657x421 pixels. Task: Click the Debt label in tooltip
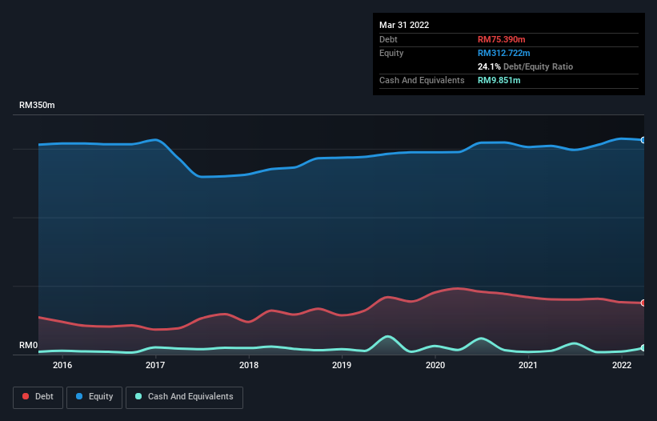tap(388, 39)
